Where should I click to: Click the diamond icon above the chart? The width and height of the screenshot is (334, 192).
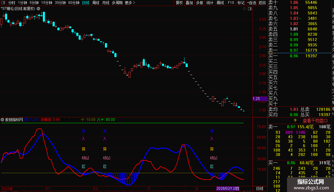coord(244,9)
